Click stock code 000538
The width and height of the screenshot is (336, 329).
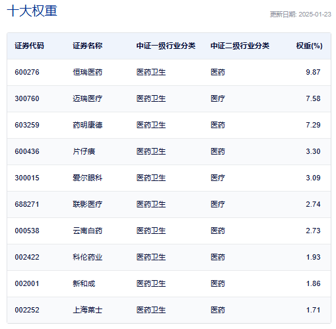(27, 231)
